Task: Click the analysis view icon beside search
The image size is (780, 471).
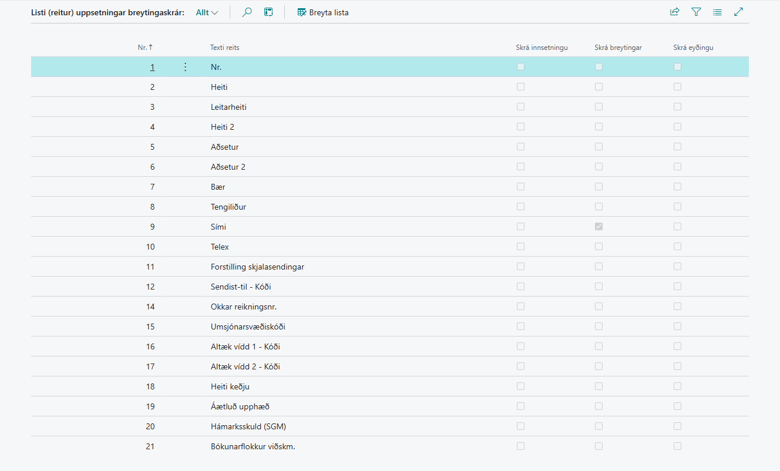Action: pyautogui.click(x=268, y=12)
